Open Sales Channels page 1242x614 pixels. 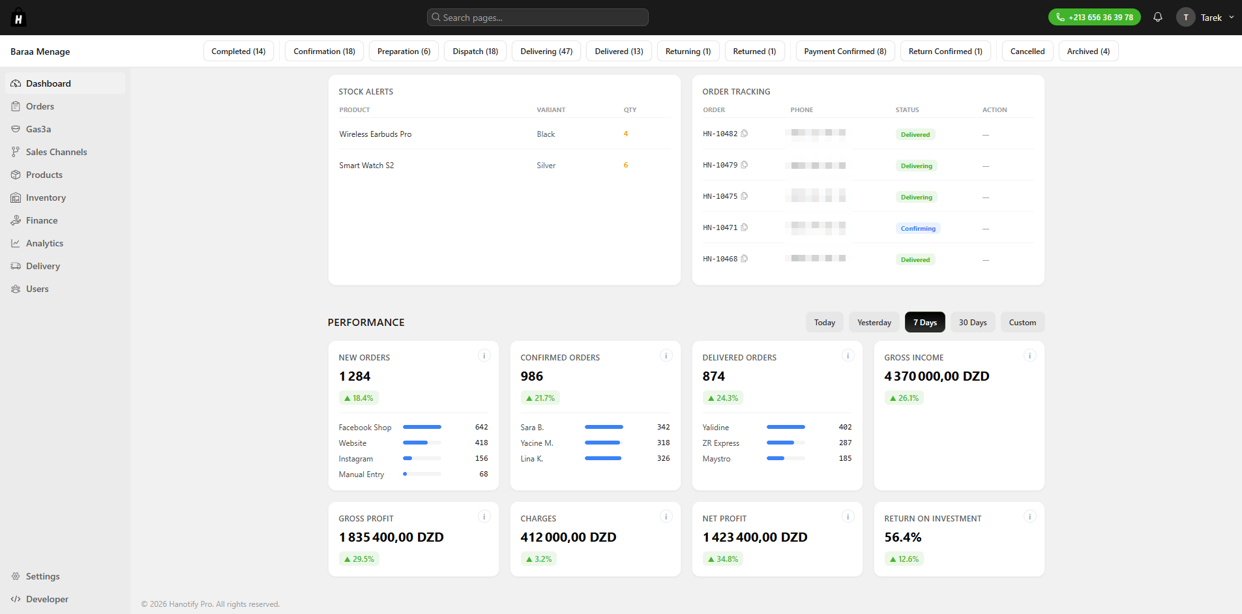[x=65, y=152]
